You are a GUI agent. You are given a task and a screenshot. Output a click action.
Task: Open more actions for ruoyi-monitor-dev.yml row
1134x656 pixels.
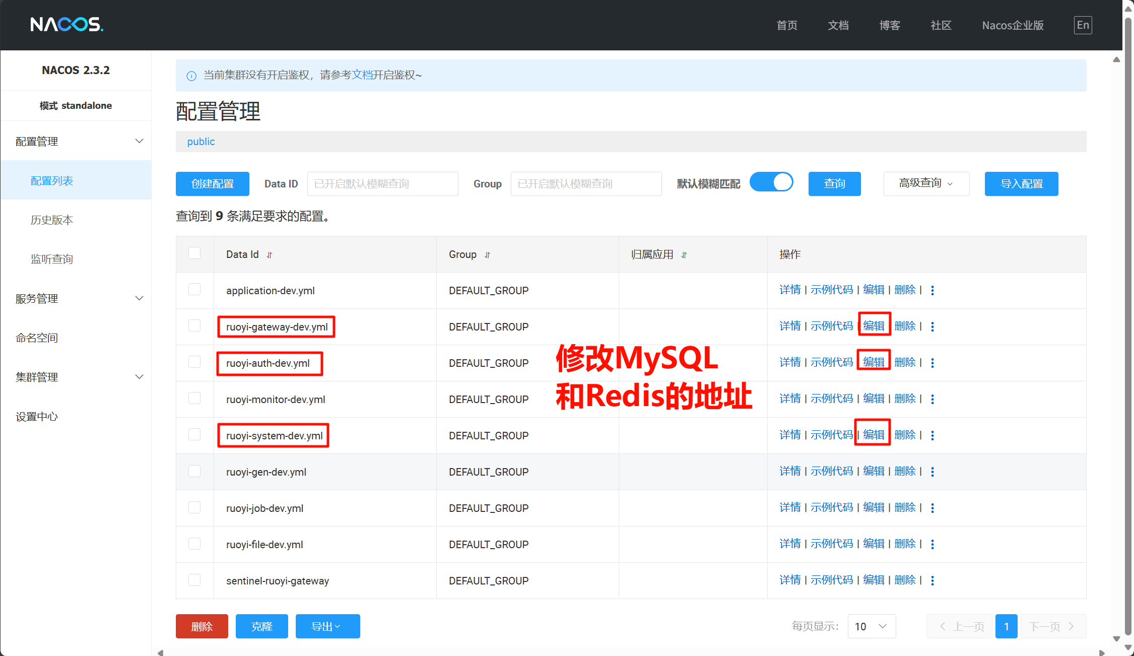tap(932, 399)
